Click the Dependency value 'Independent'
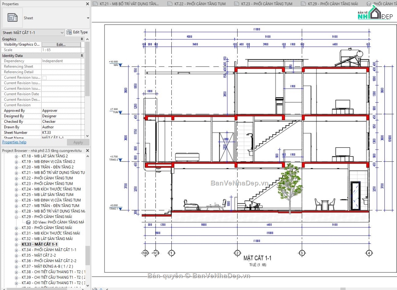The width and height of the screenshot is (397, 290). coord(52,61)
